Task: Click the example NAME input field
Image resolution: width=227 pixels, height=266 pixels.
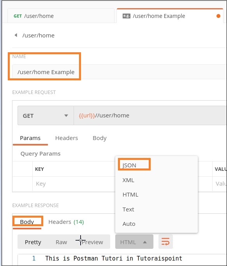Action: pyautogui.click(x=120, y=72)
